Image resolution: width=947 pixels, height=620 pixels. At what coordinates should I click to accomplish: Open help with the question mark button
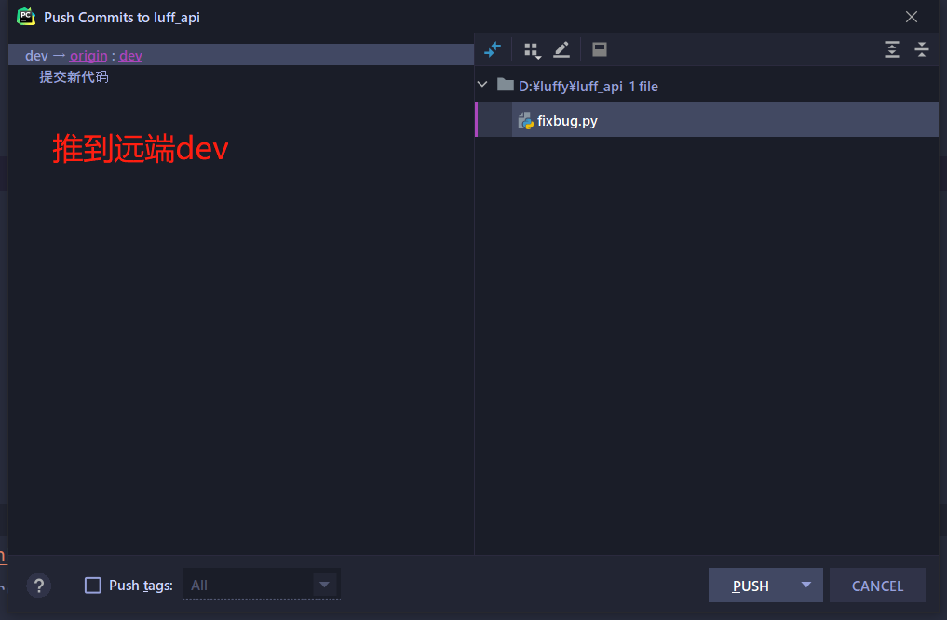(x=39, y=586)
